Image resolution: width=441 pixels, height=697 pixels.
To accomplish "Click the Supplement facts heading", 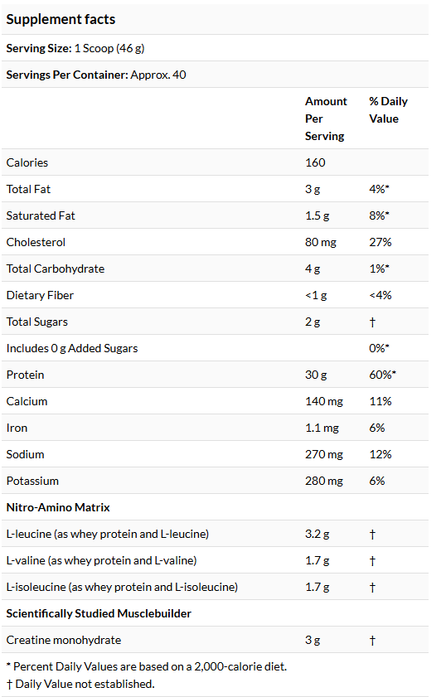I will [61, 19].
